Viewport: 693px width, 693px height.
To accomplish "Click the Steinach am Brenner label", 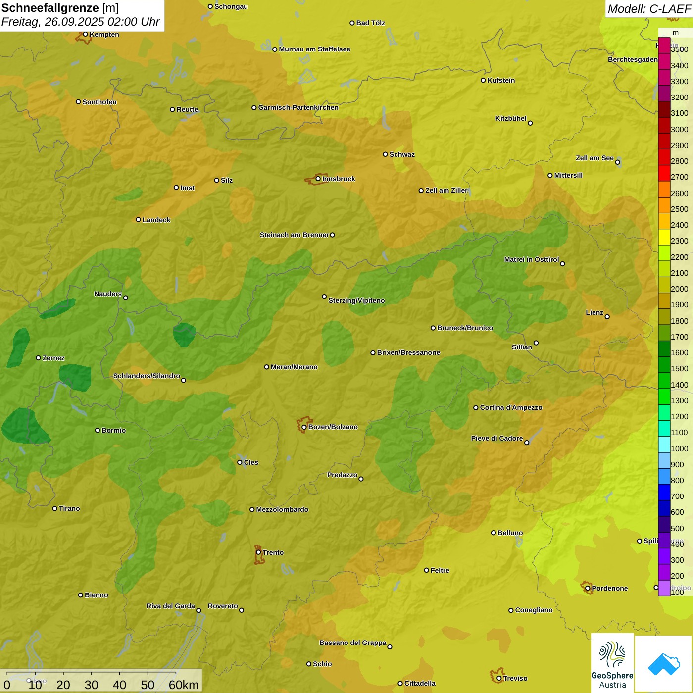I will point(295,235).
